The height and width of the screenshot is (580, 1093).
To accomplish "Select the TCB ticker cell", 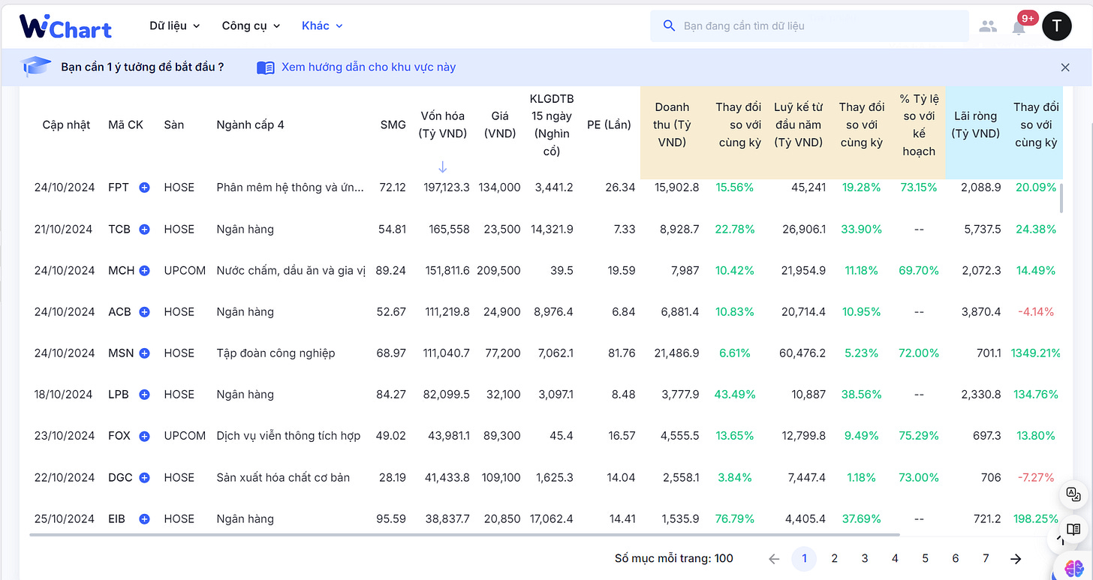I will tap(119, 229).
